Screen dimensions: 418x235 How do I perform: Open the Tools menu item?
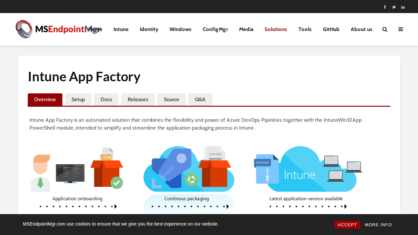(x=305, y=29)
